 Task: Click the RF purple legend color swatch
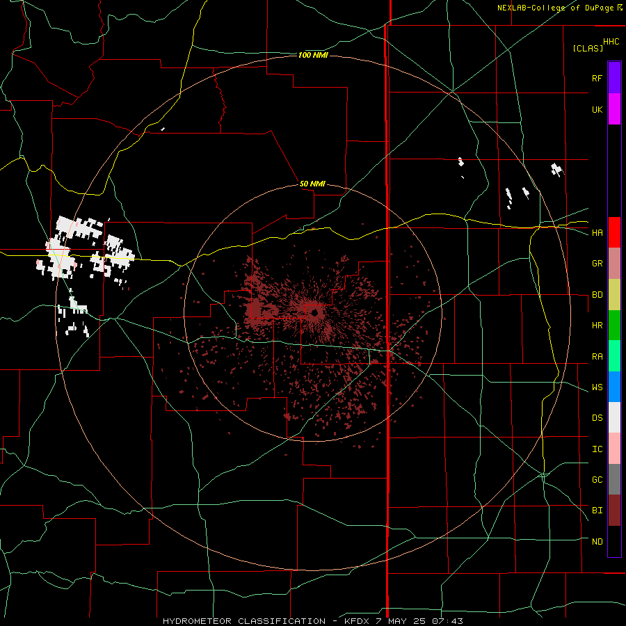coord(614,78)
